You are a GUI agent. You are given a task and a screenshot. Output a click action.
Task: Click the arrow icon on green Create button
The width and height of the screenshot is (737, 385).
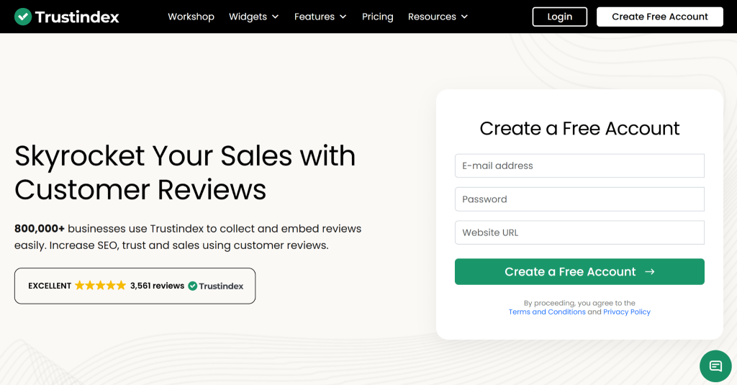click(x=650, y=272)
